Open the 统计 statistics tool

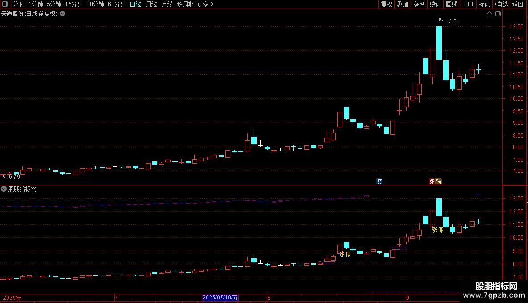435,4
